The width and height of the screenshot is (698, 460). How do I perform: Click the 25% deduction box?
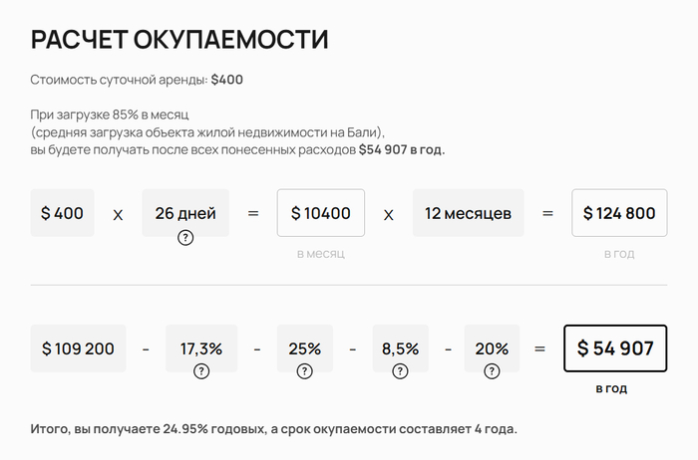pyautogui.click(x=305, y=348)
